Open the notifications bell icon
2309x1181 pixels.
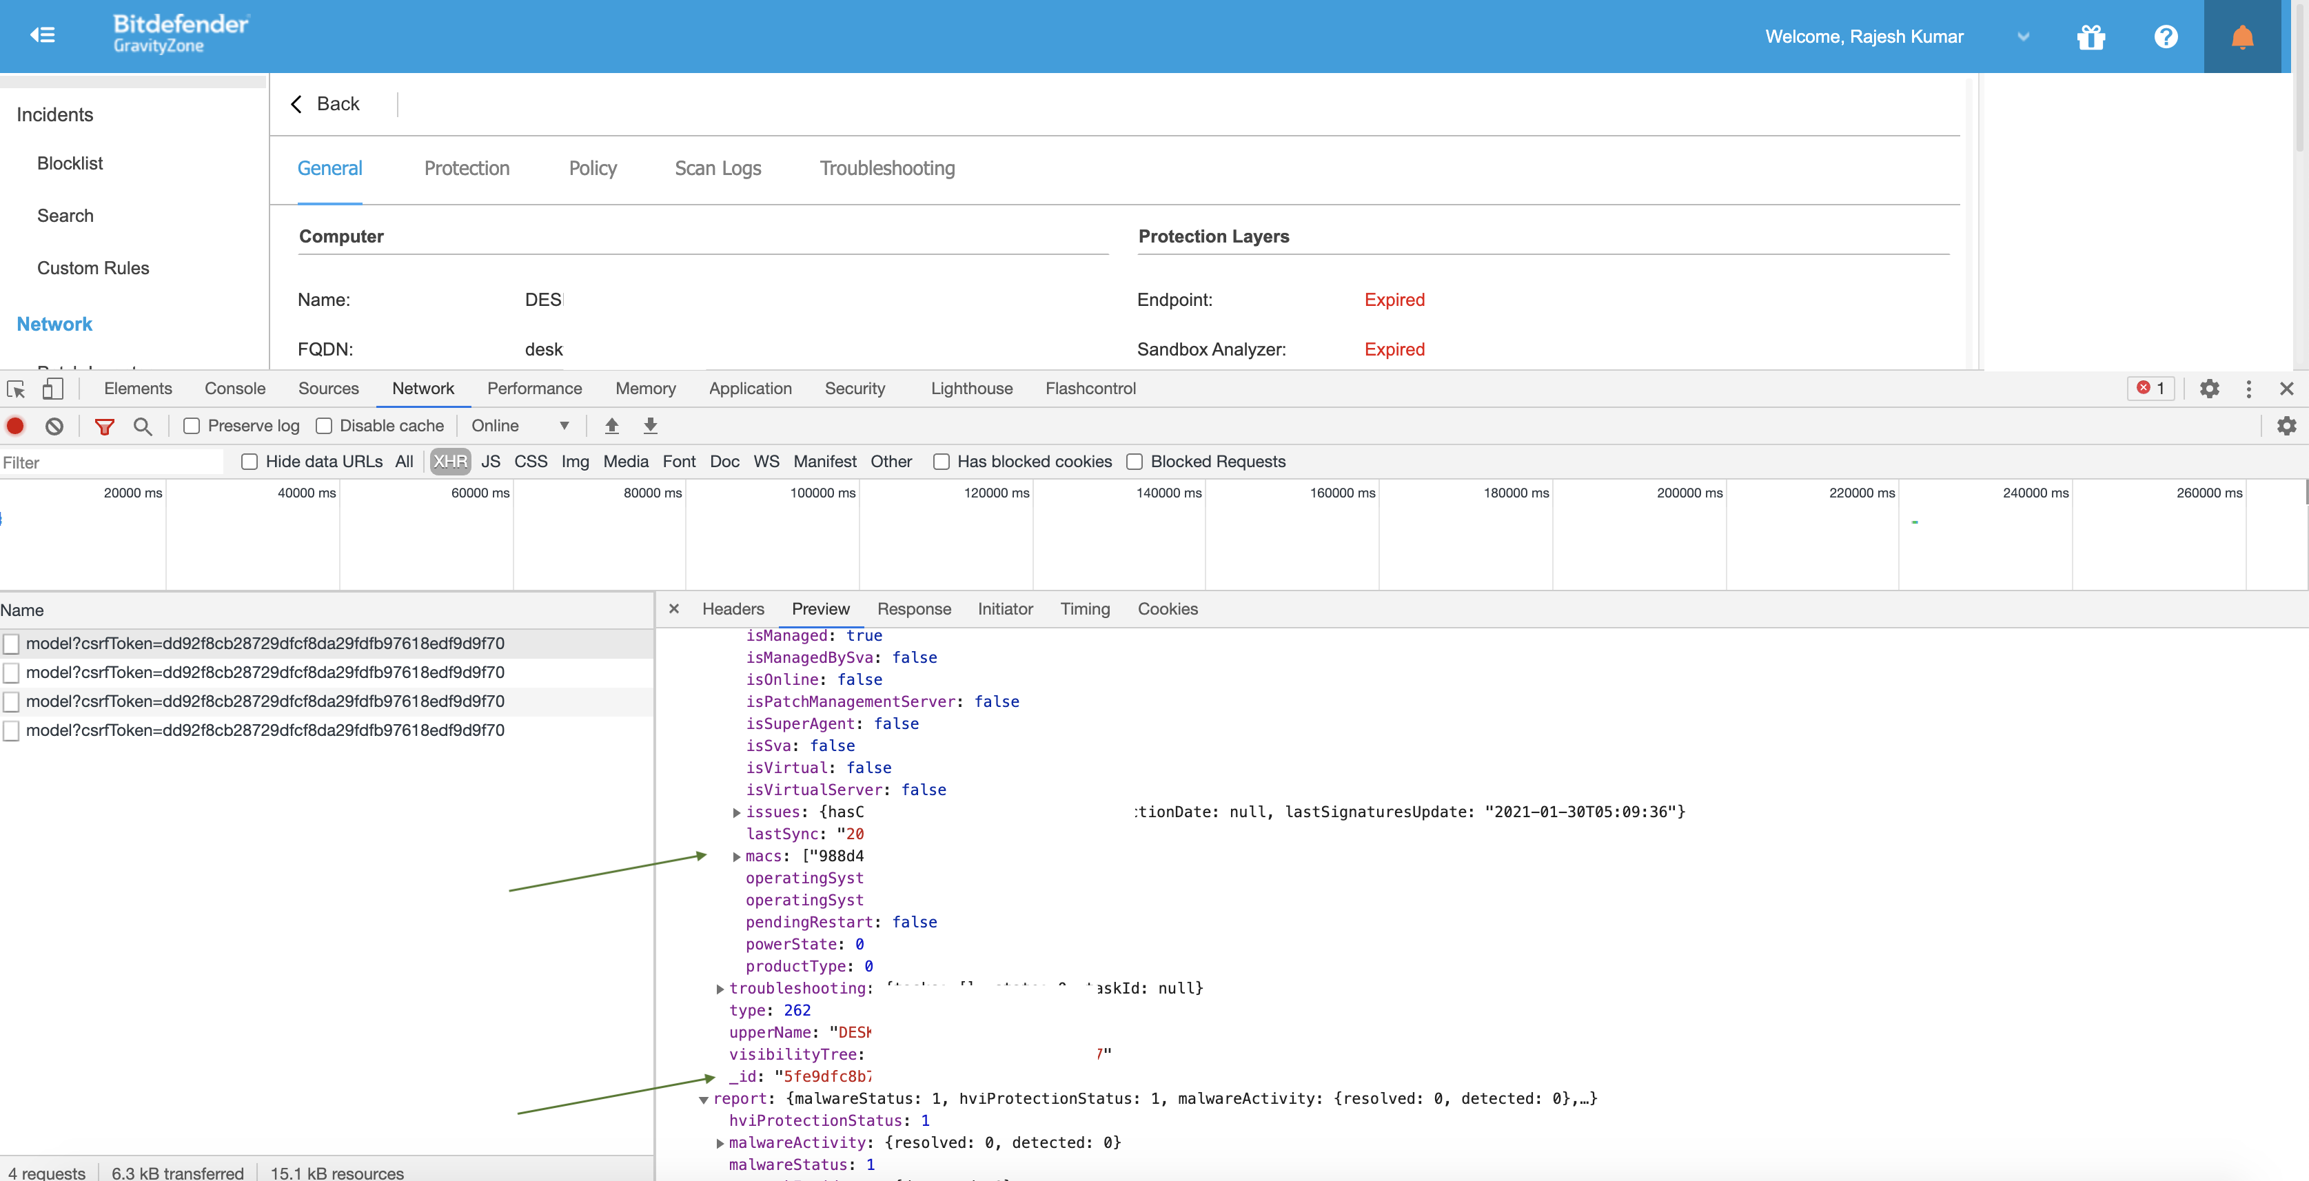2241,37
